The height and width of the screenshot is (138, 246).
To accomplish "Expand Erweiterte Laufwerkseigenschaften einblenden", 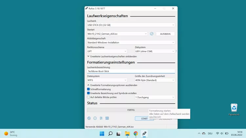I will (112, 56).
